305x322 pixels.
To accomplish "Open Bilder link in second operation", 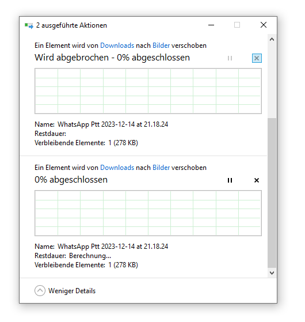I will [x=161, y=168].
